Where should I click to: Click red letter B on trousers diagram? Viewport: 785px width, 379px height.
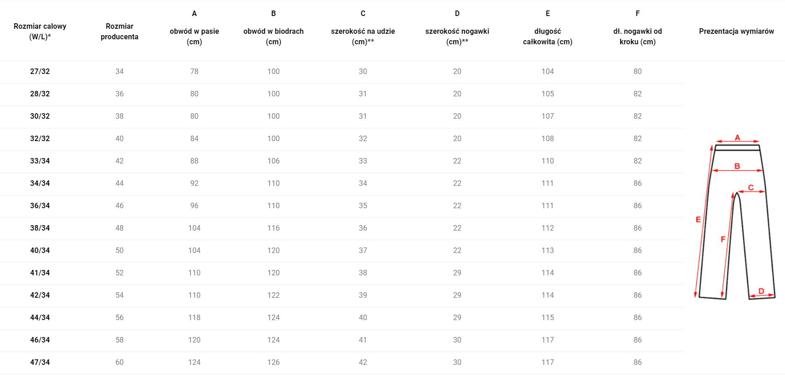(737, 166)
